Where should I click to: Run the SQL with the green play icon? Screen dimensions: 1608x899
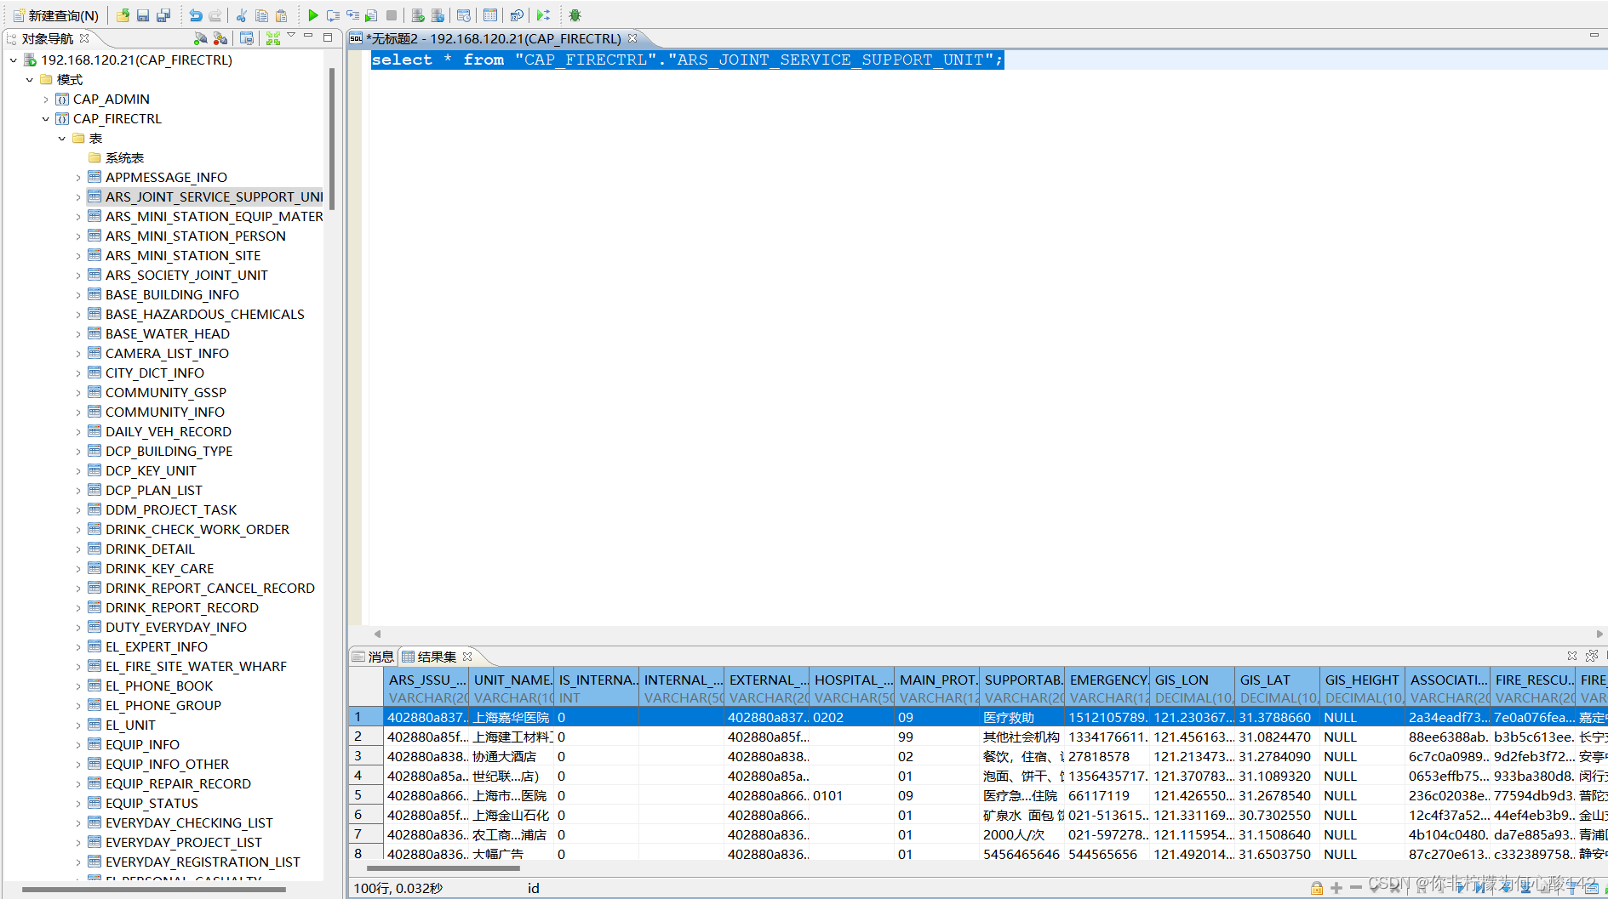[x=313, y=15]
